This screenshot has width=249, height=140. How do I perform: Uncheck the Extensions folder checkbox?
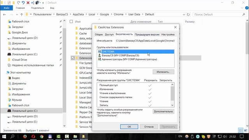click(x=73, y=58)
